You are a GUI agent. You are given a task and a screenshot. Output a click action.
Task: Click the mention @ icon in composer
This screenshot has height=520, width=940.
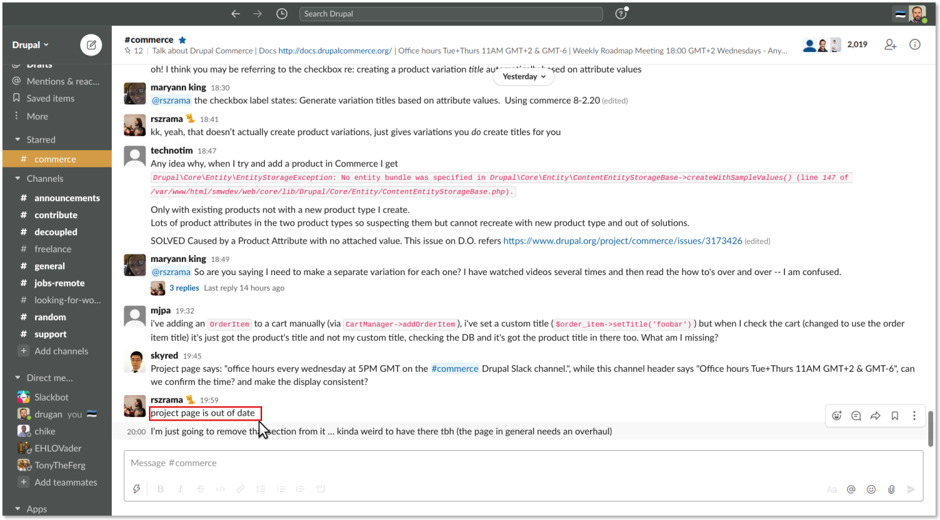(x=851, y=490)
